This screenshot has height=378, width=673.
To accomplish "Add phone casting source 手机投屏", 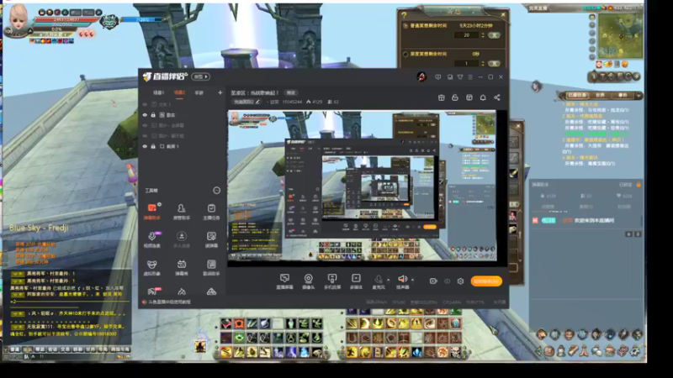I will tap(332, 281).
